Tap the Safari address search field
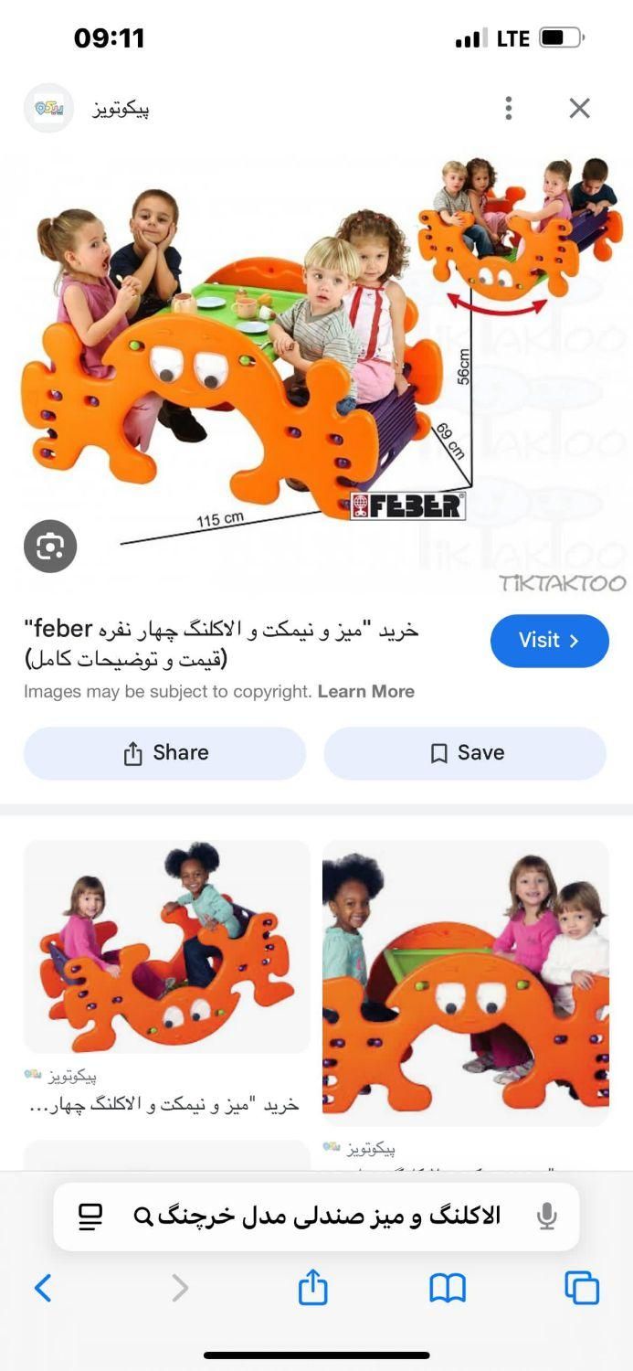This screenshot has height=1371, width=633. (x=316, y=1217)
